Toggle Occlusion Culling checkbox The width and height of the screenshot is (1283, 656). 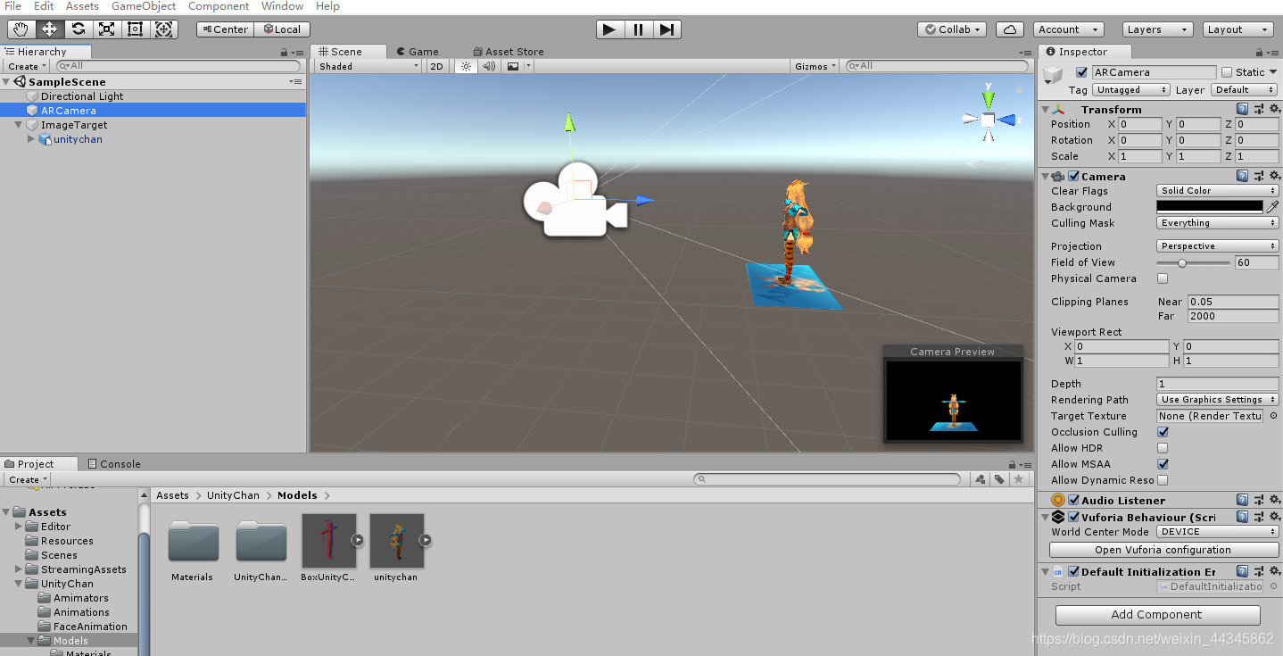(x=1163, y=432)
